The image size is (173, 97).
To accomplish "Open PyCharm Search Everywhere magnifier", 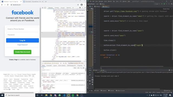I will point(172,4).
